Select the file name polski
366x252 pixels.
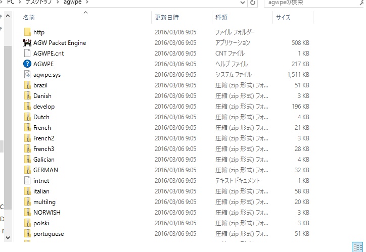coord(41,223)
